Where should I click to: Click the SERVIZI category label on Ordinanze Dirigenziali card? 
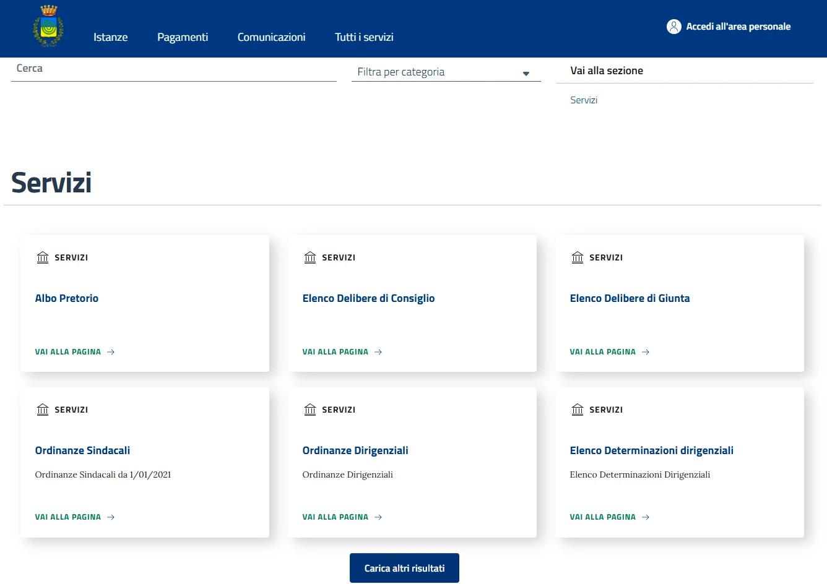point(339,410)
